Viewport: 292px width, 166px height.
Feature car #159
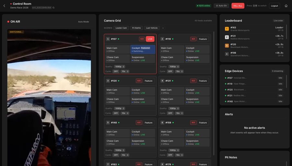coord(203,123)
